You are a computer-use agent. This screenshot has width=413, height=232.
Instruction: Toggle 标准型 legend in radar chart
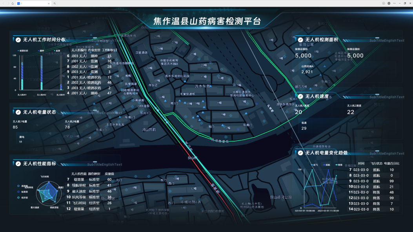click(22, 192)
